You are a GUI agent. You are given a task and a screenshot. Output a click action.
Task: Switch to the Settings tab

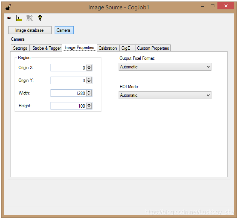tap(20, 48)
